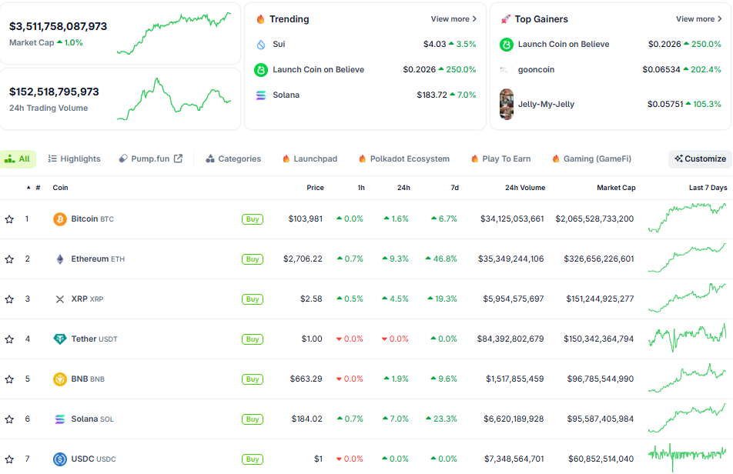Open the Pump.fun external link tab
The height and width of the screenshot is (474, 733).
pyautogui.click(x=151, y=159)
